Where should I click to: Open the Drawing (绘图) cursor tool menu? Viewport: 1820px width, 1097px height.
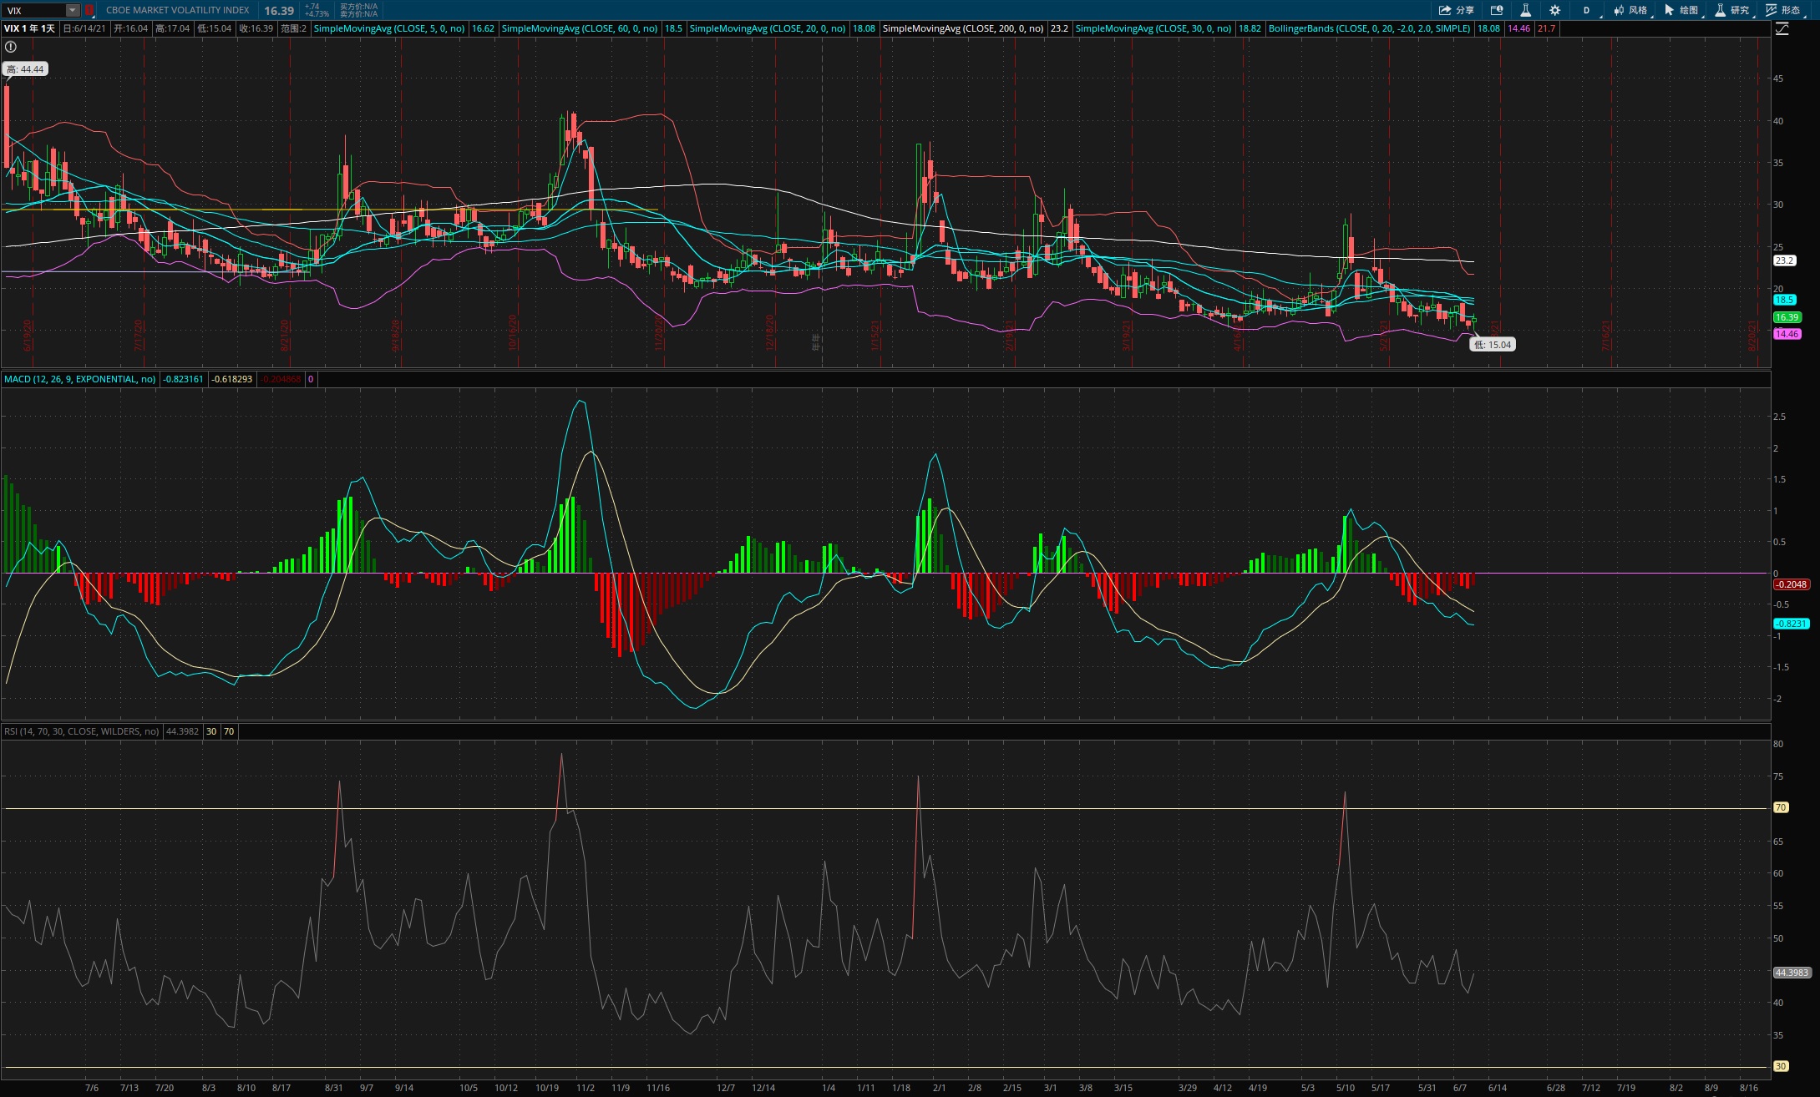point(1681,10)
